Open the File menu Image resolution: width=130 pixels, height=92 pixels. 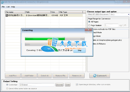[x=3, y=7]
